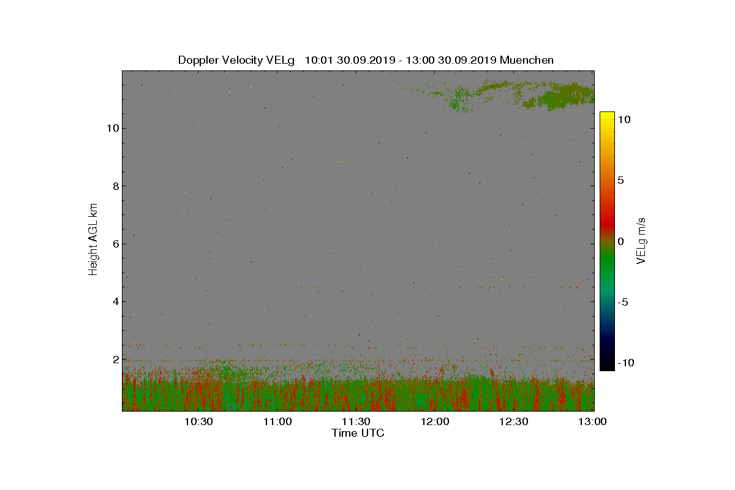Click the colorbar tick label -10
Image resolution: width=735 pixels, height=490 pixels.
click(x=626, y=363)
